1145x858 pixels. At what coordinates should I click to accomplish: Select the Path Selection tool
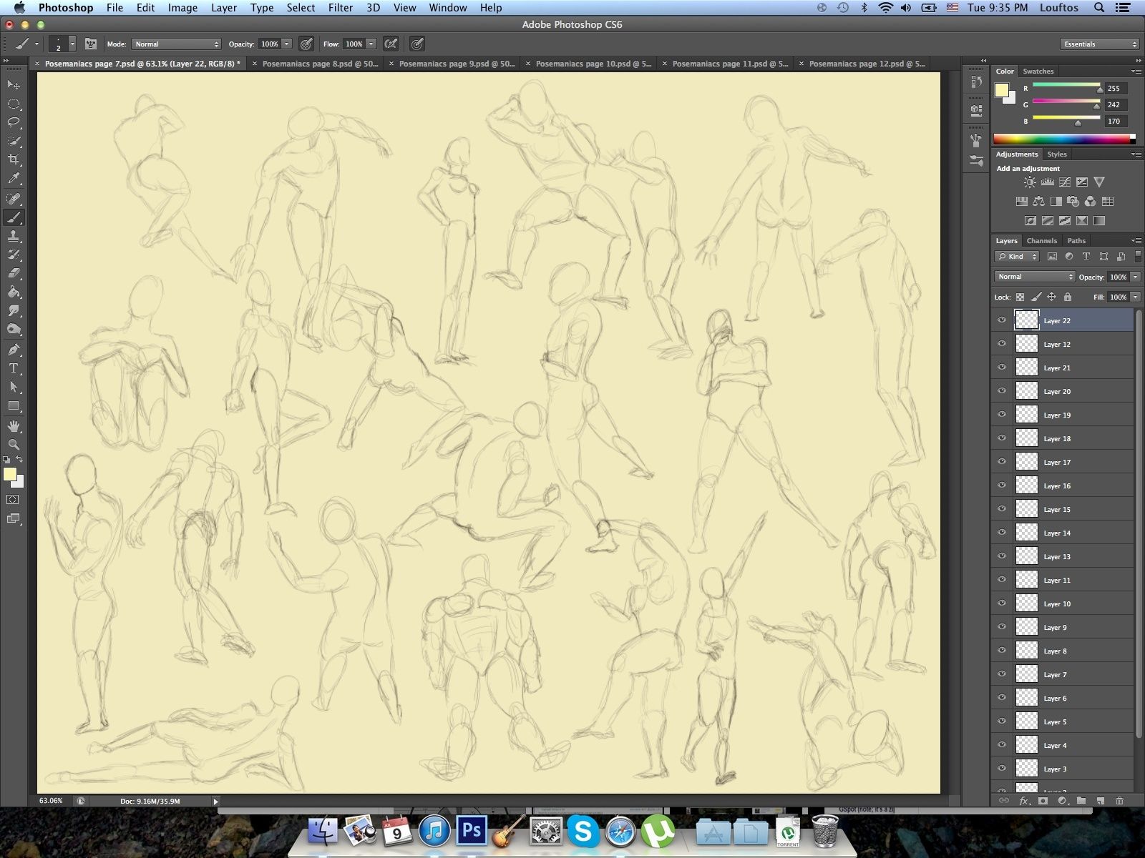[x=14, y=387]
